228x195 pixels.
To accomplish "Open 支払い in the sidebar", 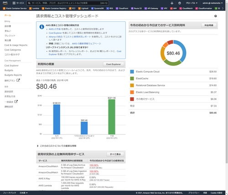I will (8, 31).
